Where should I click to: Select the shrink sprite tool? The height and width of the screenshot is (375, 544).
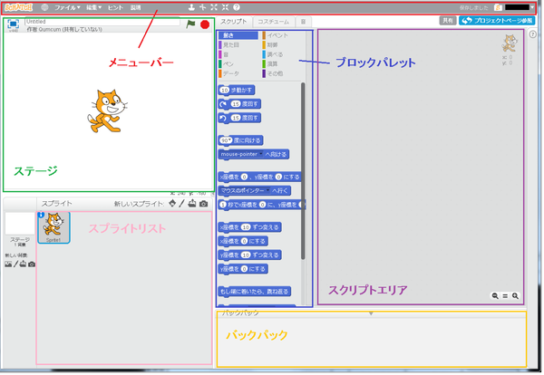pos(225,7)
